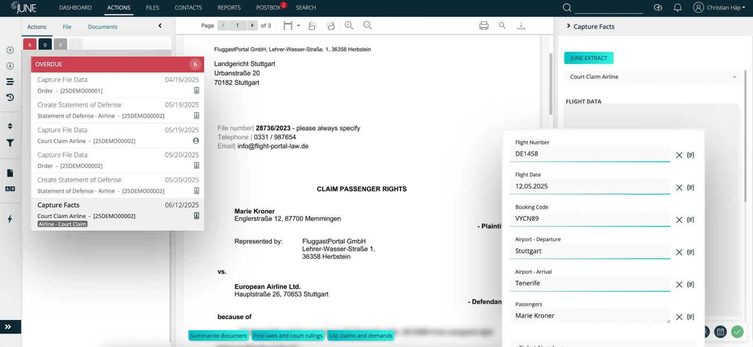Click the text-source icon beside Flight Date
This screenshot has height=347, width=753.
tap(690, 188)
